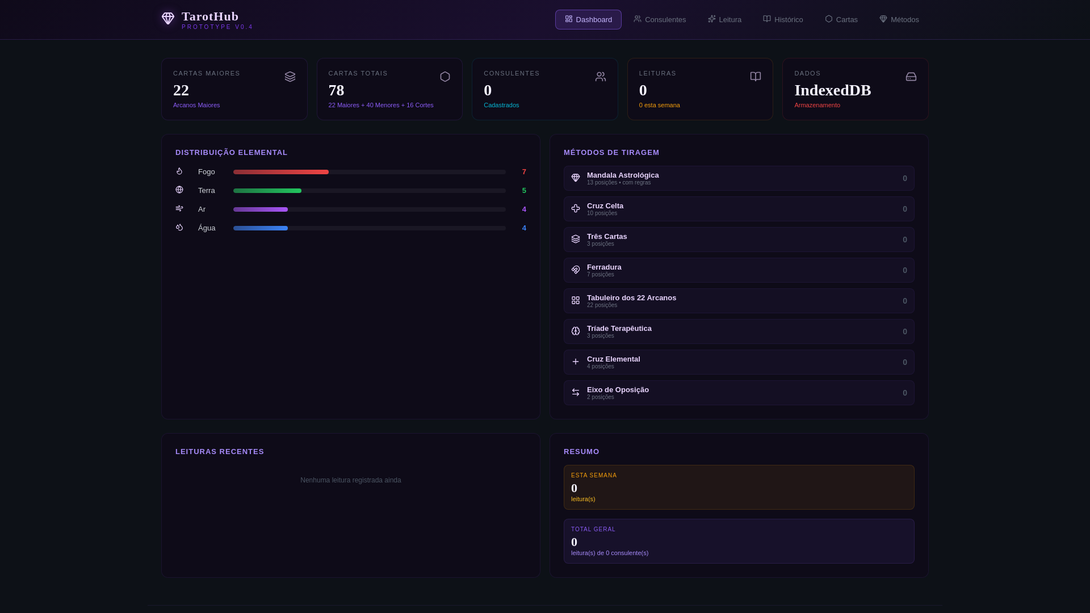Screen dimensions: 1090x613
Task: Click the 'Leituras Recentes' heading
Action: [x=220, y=452]
